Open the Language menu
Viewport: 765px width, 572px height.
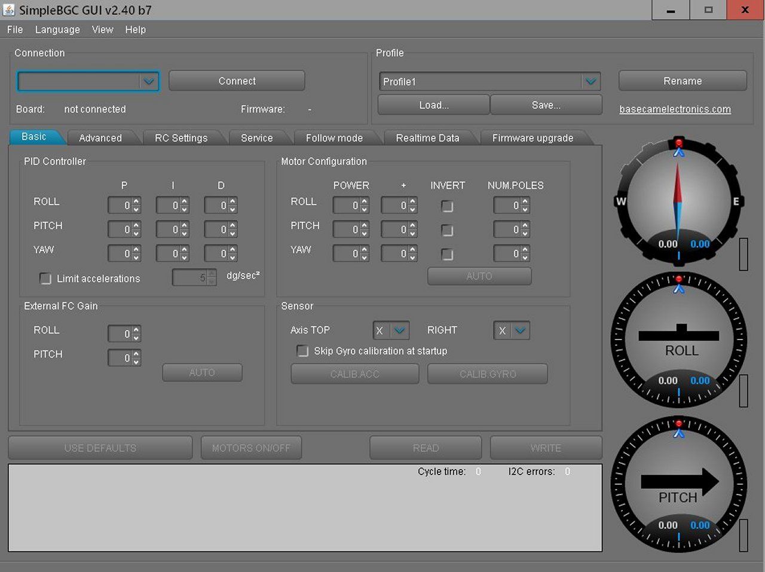[x=57, y=29]
